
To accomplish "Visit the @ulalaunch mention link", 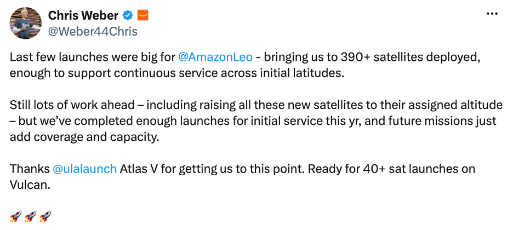I will pyautogui.click(x=84, y=169).
